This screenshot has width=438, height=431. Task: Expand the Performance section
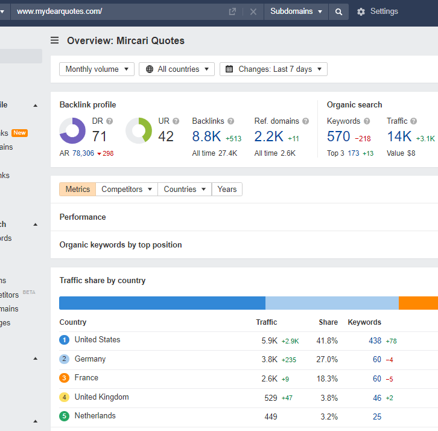pyautogui.click(x=83, y=217)
